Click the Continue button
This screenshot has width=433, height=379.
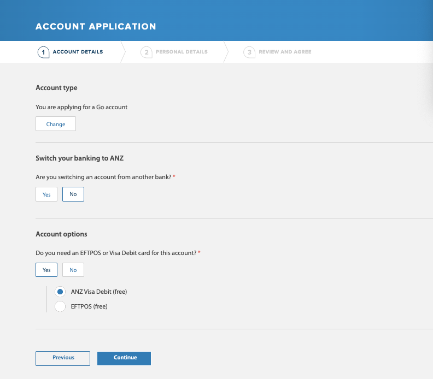click(x=124, y=358)
